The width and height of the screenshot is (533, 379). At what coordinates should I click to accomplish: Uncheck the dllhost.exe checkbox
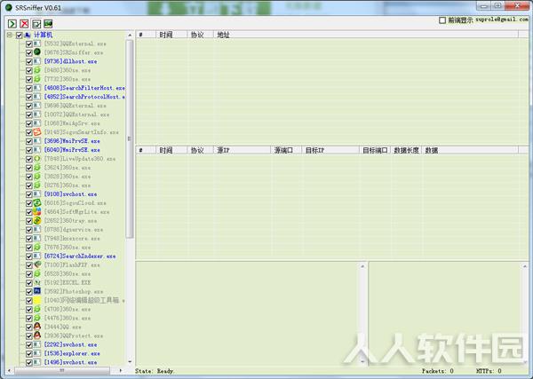point(29,61)
